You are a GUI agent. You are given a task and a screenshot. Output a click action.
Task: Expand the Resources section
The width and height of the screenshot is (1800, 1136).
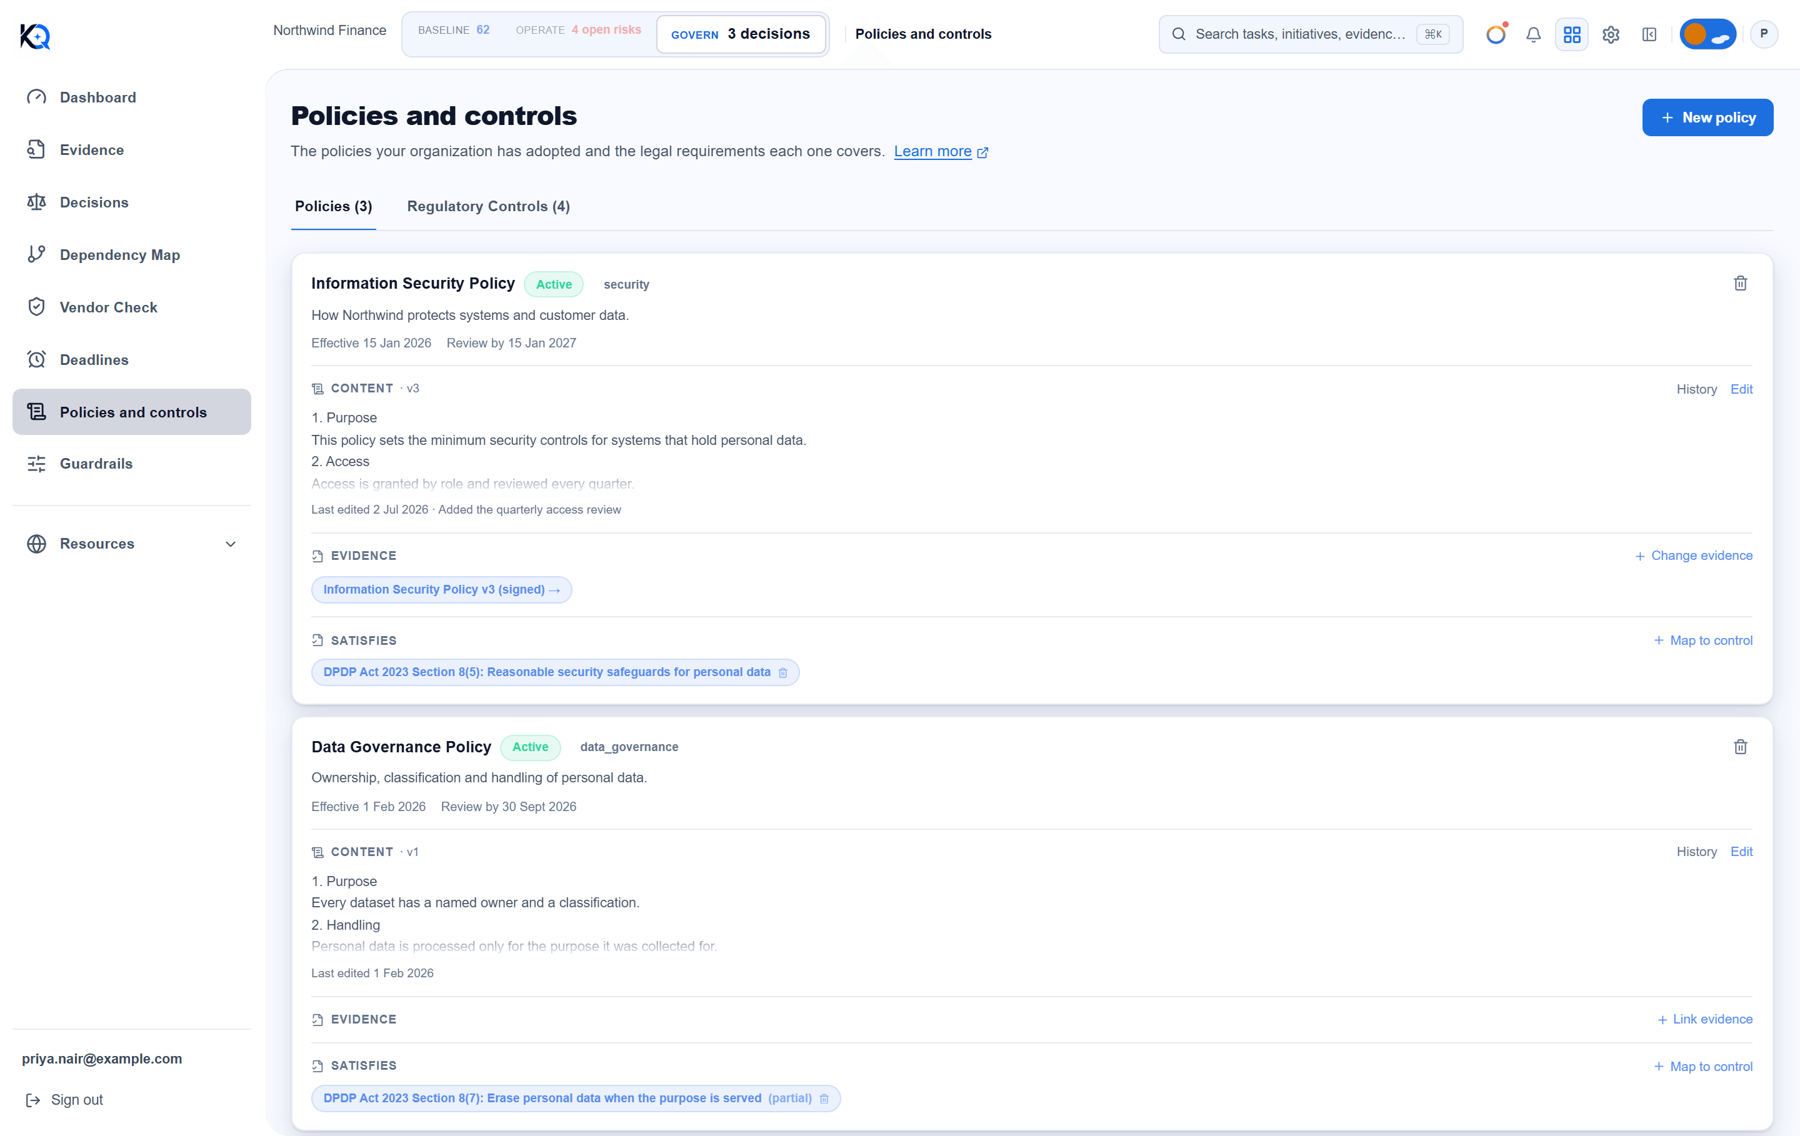point(131,544)
